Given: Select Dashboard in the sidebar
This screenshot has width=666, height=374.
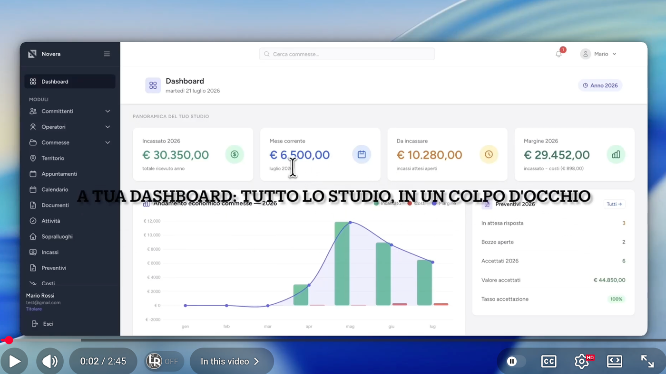Looking at the screenshot, I should tap(70, 82).
